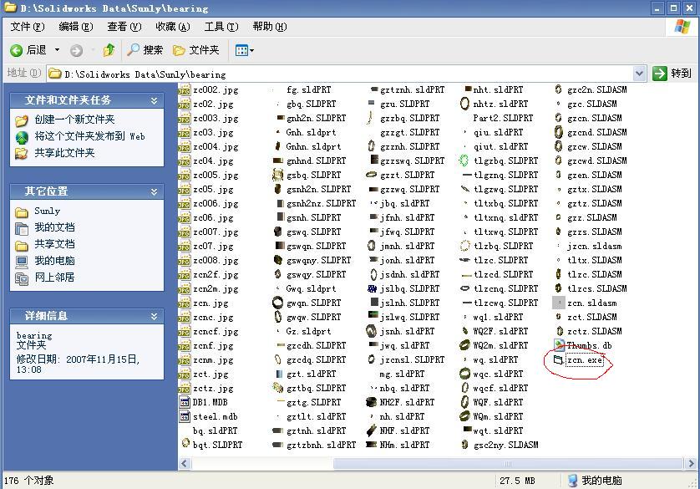Open 共享文档 link
The width and height of the screenshot is (700, 489).
click(54, 244)
